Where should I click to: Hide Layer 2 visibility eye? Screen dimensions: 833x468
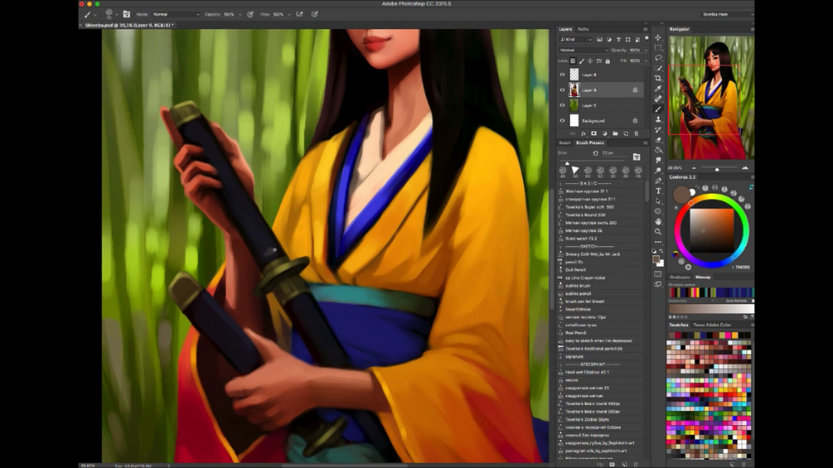[x=562, y=105]
